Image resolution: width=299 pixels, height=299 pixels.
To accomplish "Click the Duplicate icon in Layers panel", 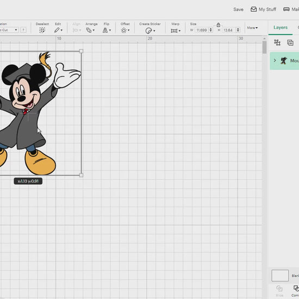I will 290,42.
